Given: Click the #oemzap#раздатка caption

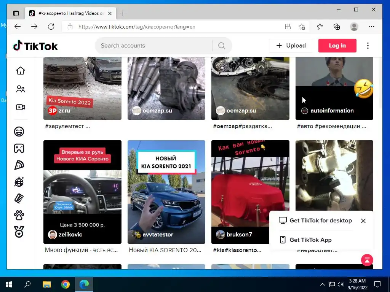Looking at the screenshot, I should [242, 126].
